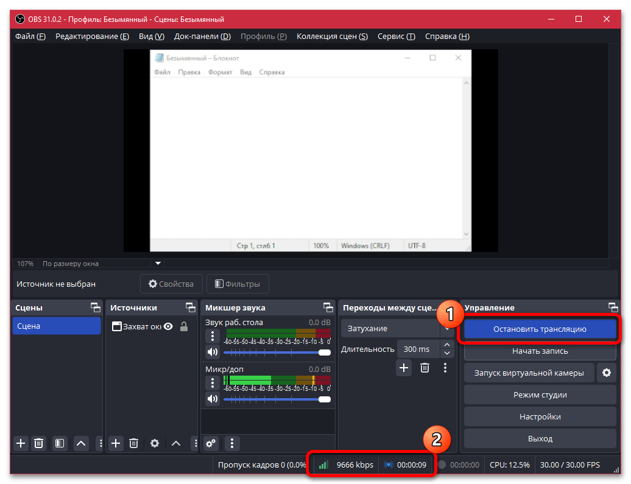Viewport: 631px width, 484px height.
Task: Increase the transition duration with up arrow
Action: pos(447,345)
